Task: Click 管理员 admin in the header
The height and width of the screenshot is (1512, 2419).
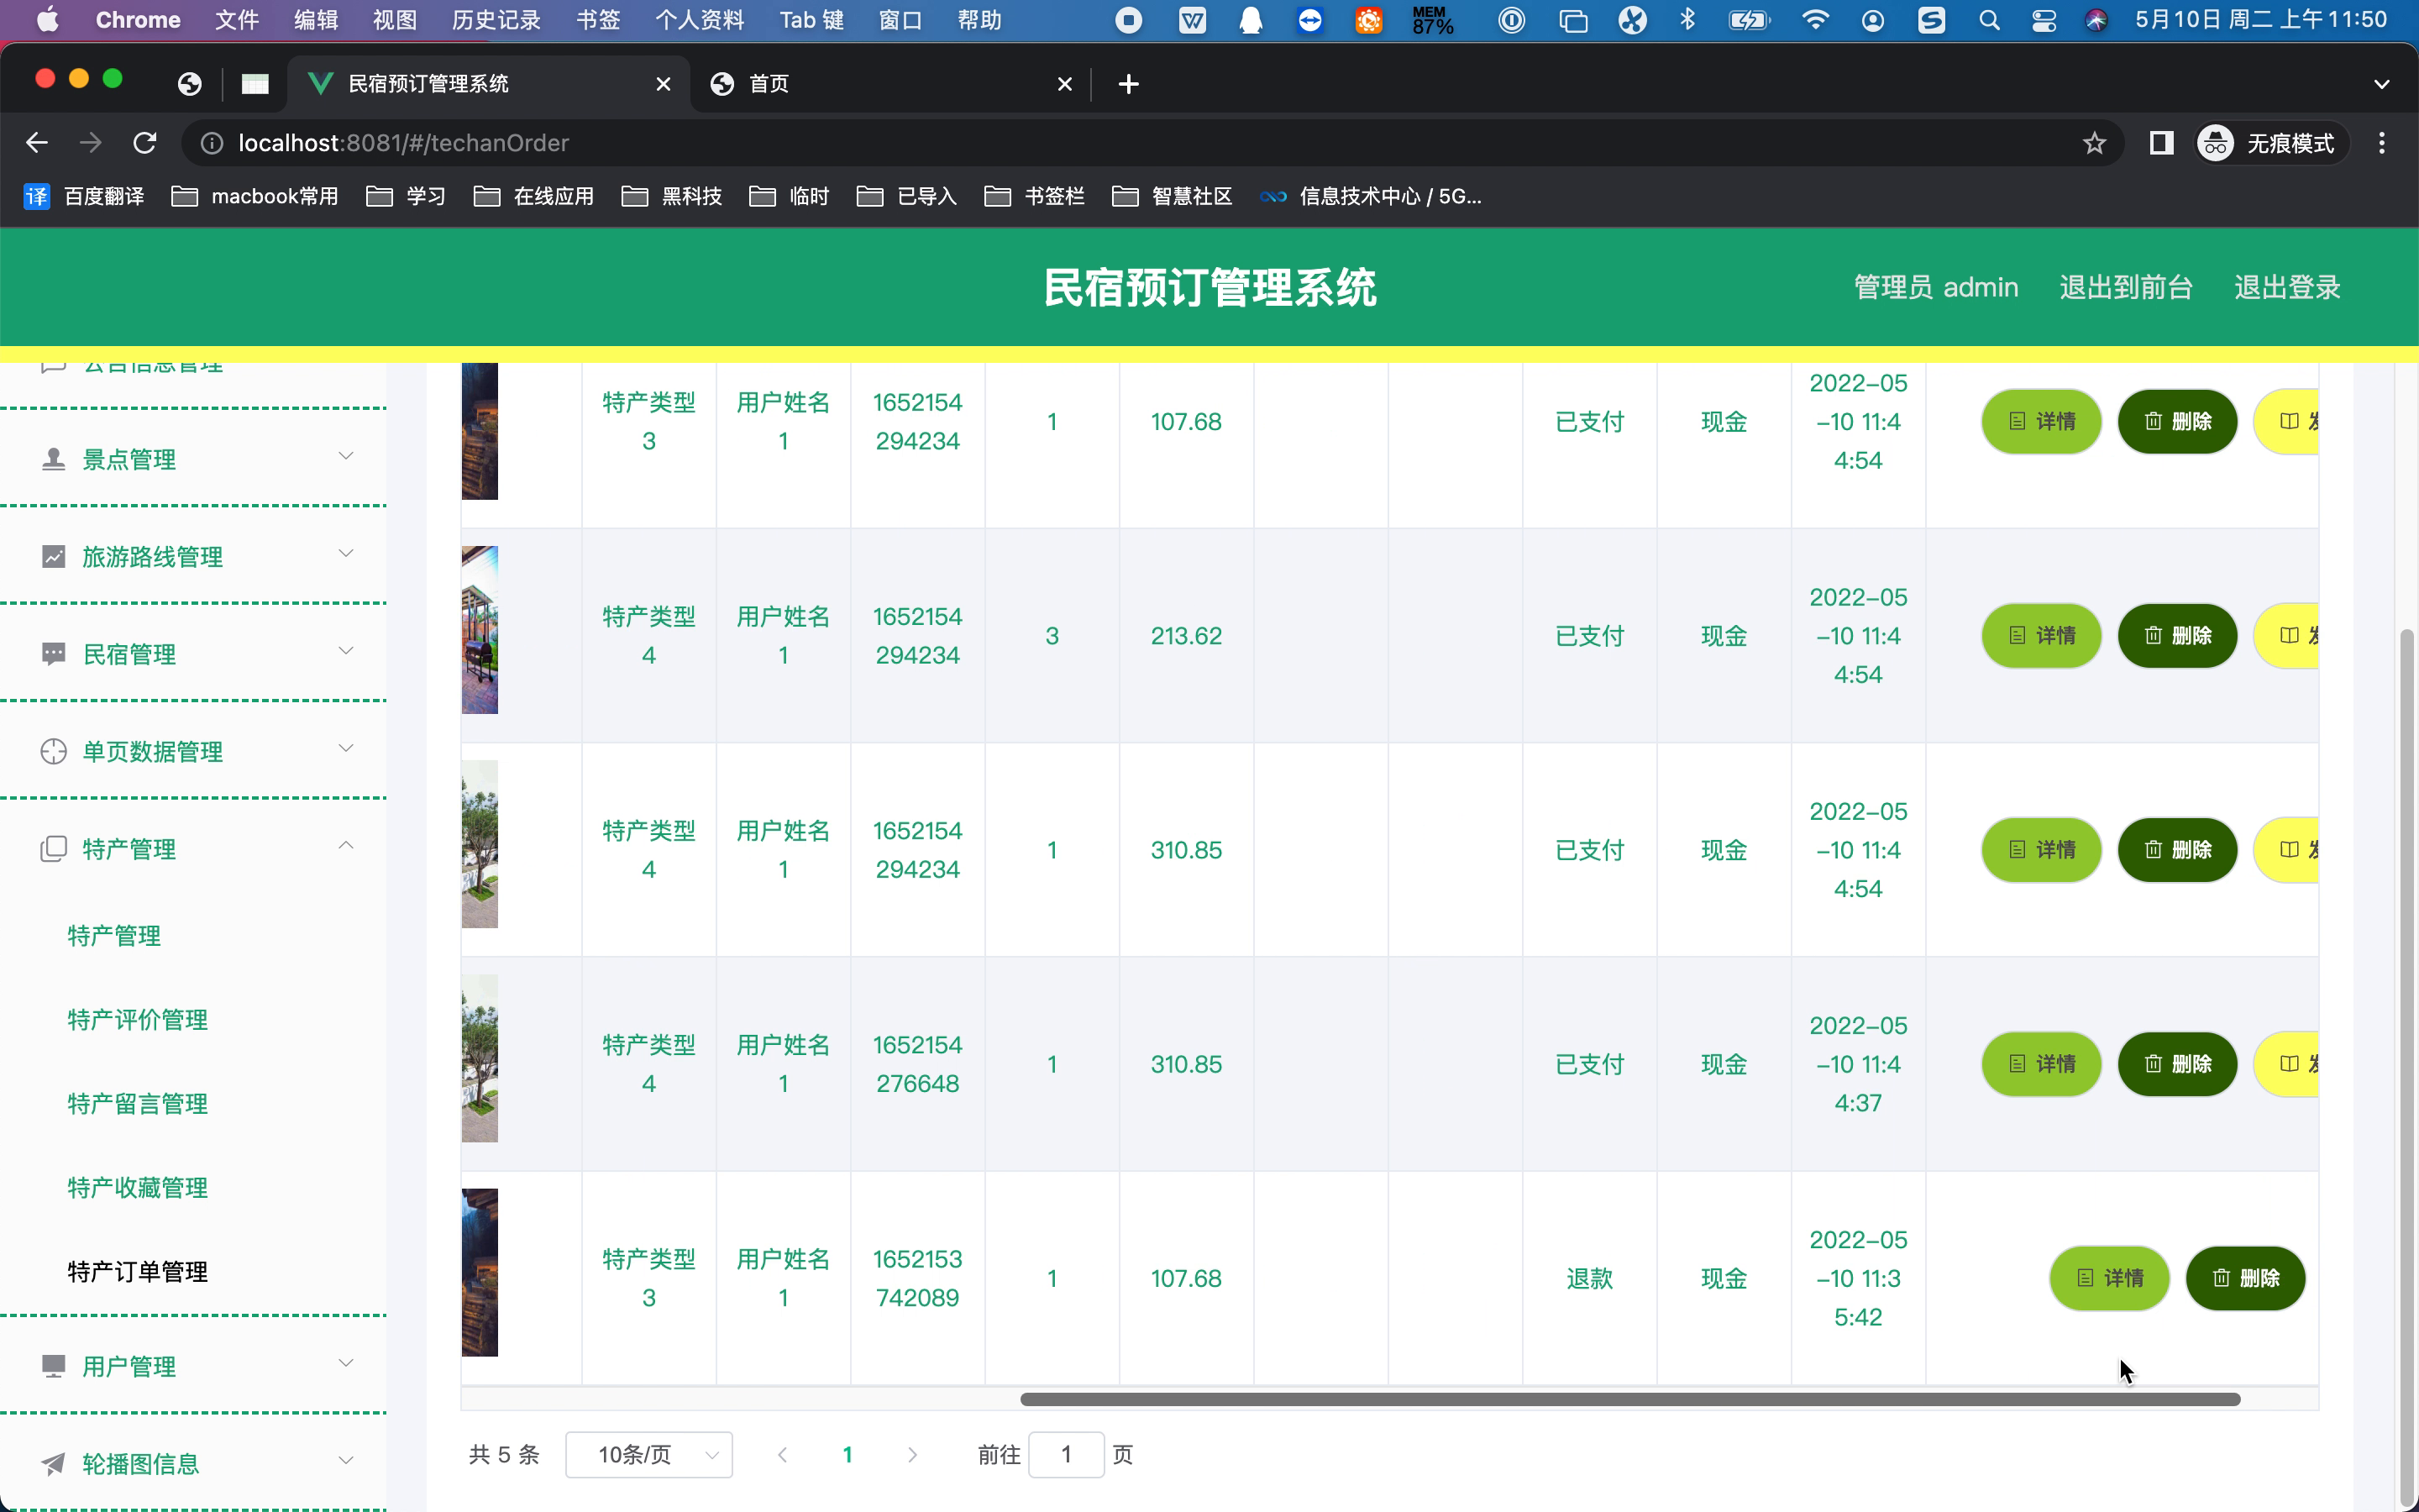Action: click(1936, 288)
